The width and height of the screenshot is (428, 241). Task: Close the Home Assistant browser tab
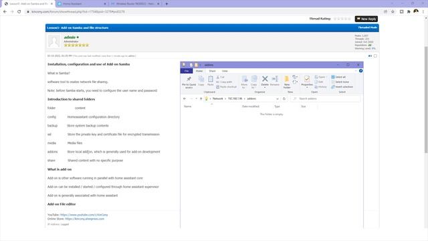105,4
